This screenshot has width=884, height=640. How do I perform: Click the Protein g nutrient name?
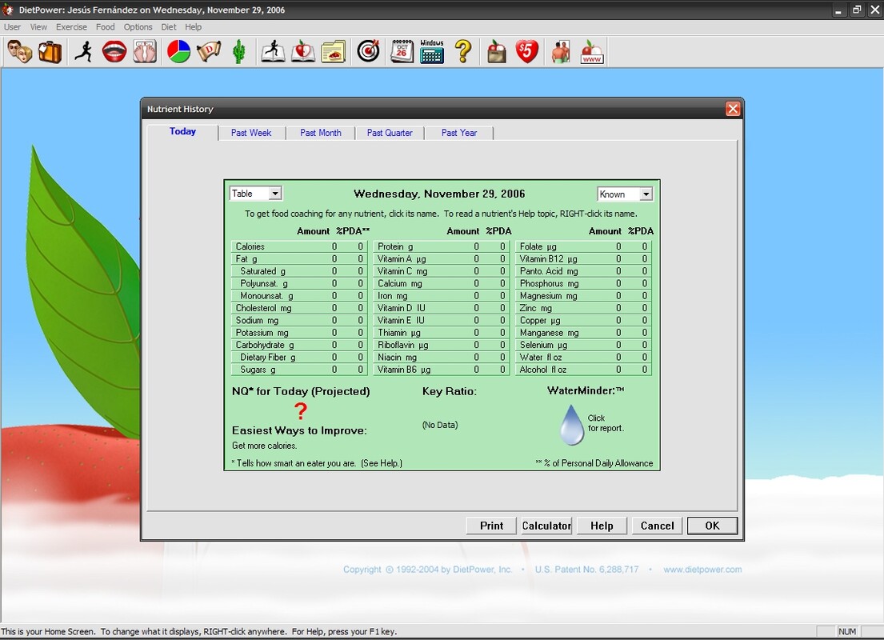tap(395, 246)
